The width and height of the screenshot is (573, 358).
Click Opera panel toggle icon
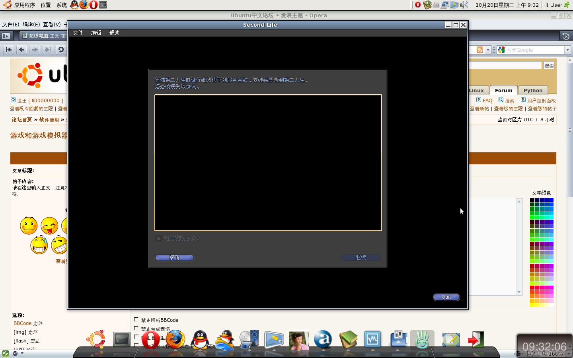pos(6,36)
